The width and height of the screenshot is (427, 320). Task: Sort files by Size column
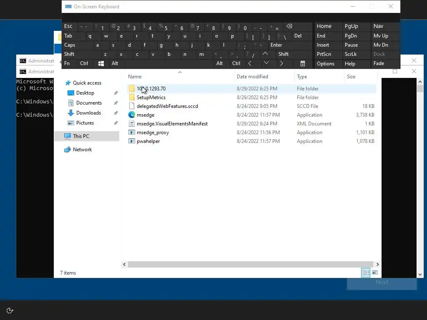[351, 77]
